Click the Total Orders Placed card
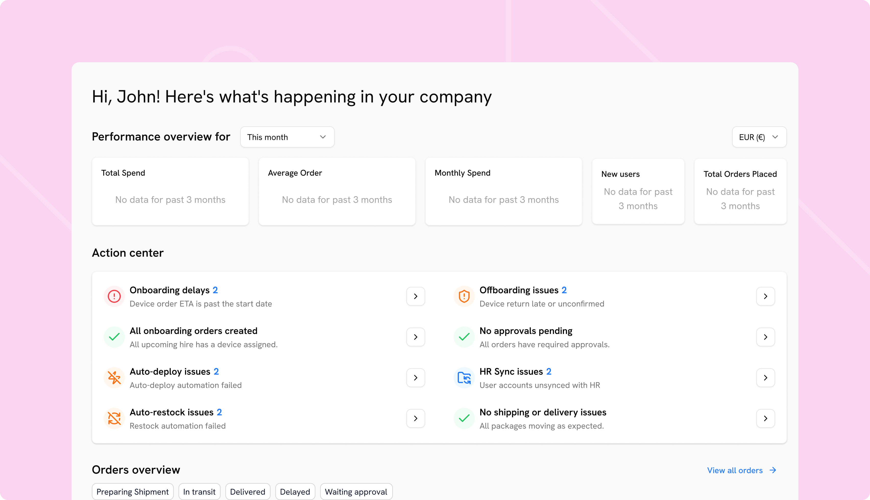The height and width of the screenshot is (500, 870). click(740, 191)
